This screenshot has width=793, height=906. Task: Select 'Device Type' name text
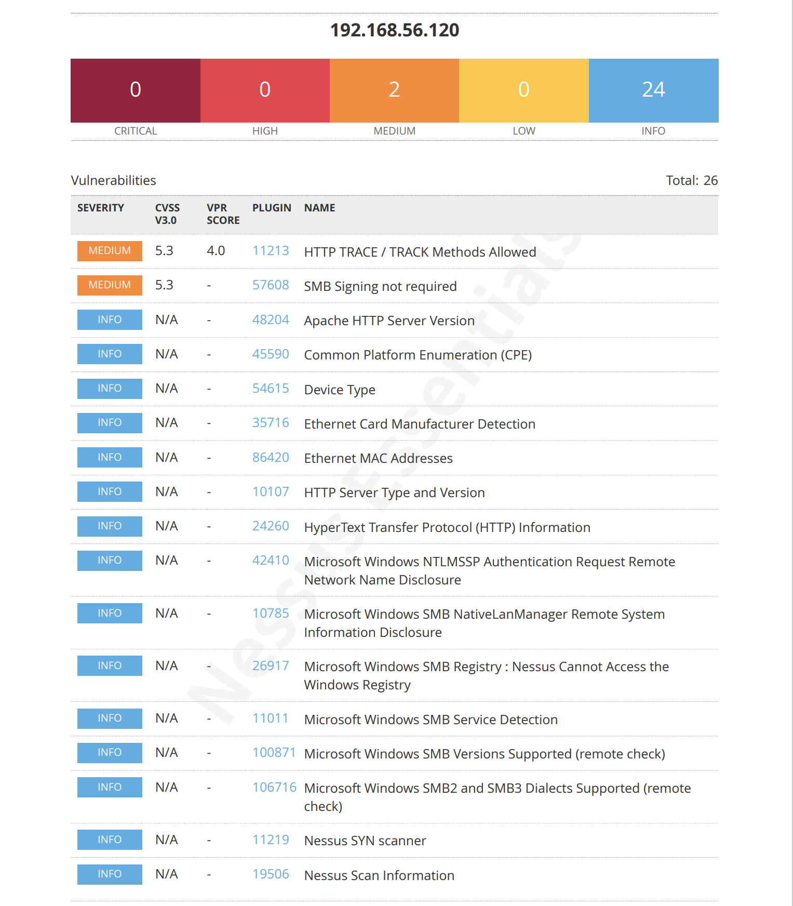(x=340, y=390)
